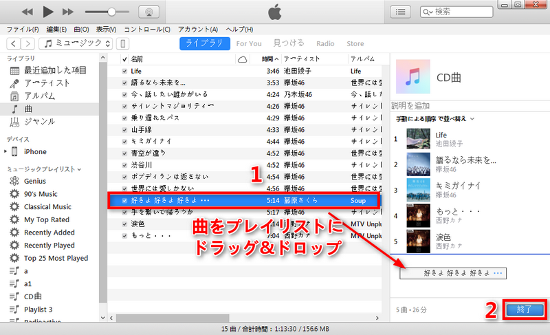Viewport: 550px width, 335px height.
Task: Go back with the left navigation arrow
Action: (13, 43)
